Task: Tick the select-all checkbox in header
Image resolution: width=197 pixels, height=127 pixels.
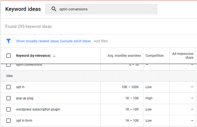Action: click(x=8, y=56)
